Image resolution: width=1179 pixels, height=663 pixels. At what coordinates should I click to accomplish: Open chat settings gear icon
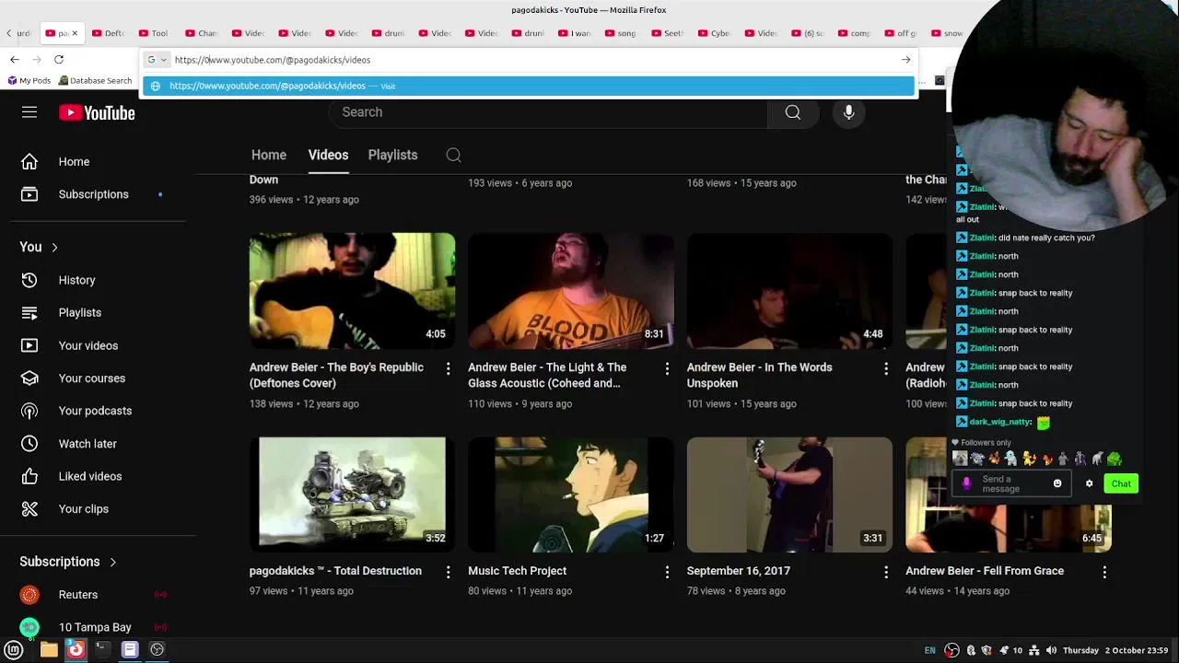(x=1089, y=483)
